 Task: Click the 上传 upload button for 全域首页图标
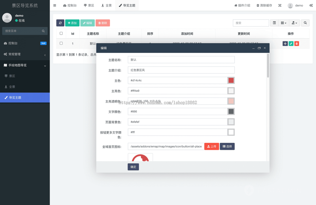tap(211, 146)
